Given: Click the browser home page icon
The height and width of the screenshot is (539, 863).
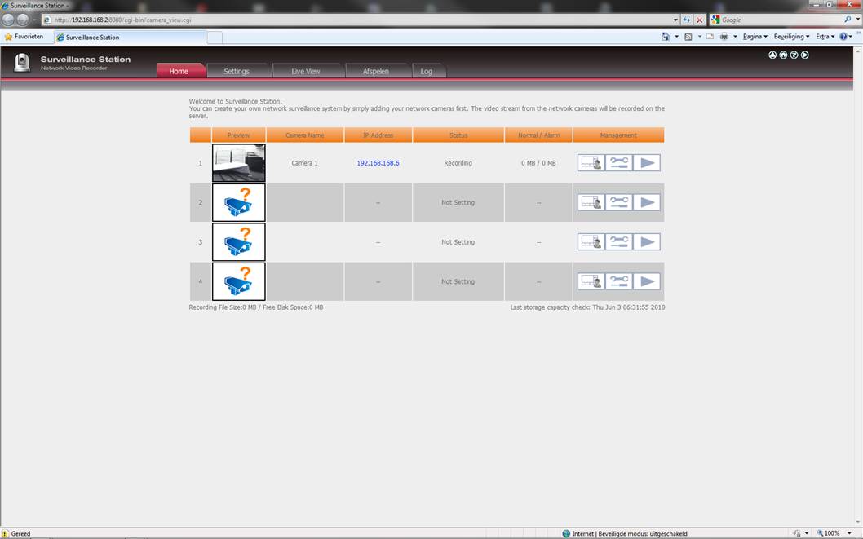Looking at the screenshot, I should 666,37.
